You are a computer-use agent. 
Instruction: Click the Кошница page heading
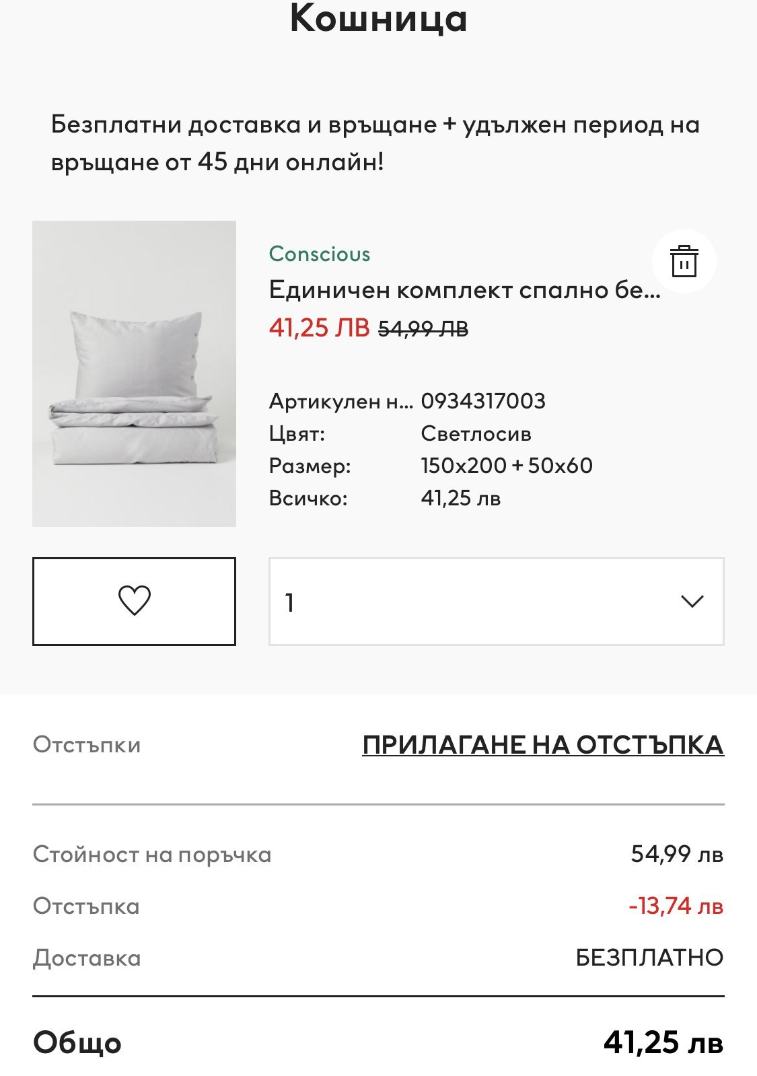[378, 19]
